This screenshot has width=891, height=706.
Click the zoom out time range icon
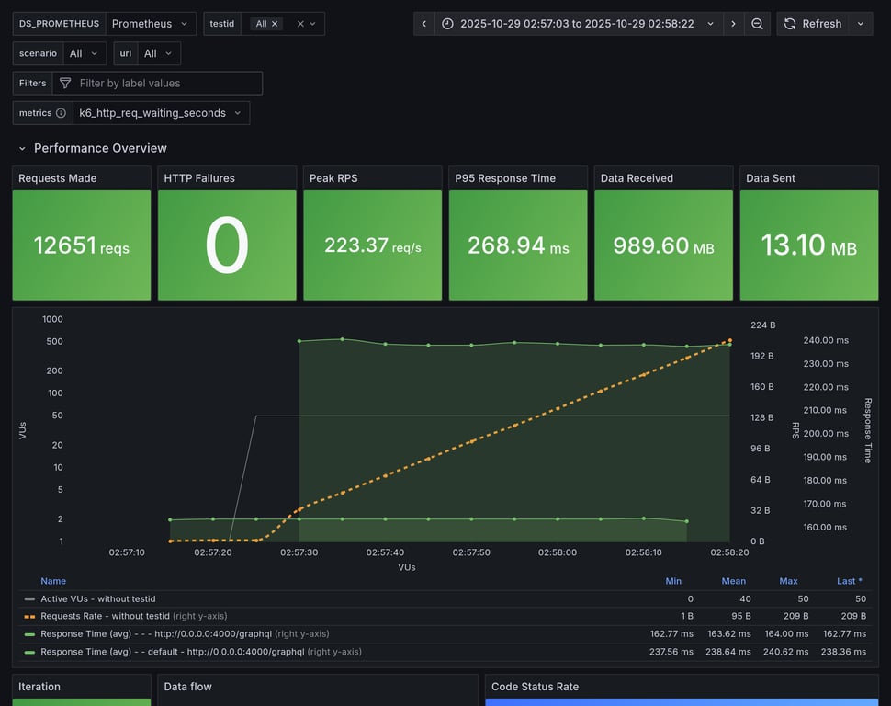click(757, 24)
